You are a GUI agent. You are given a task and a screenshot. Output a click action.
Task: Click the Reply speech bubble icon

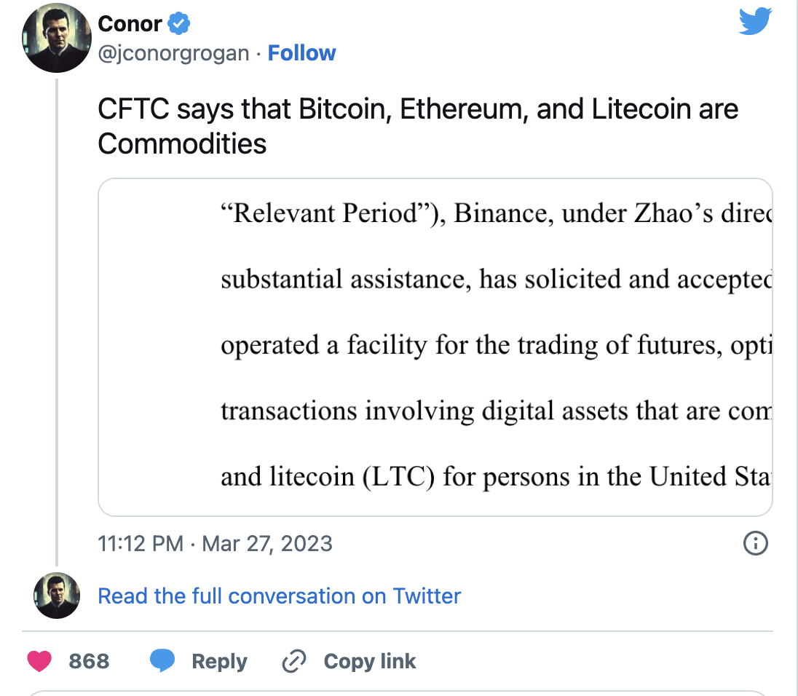pyautogui.click(x=163, y=660)
